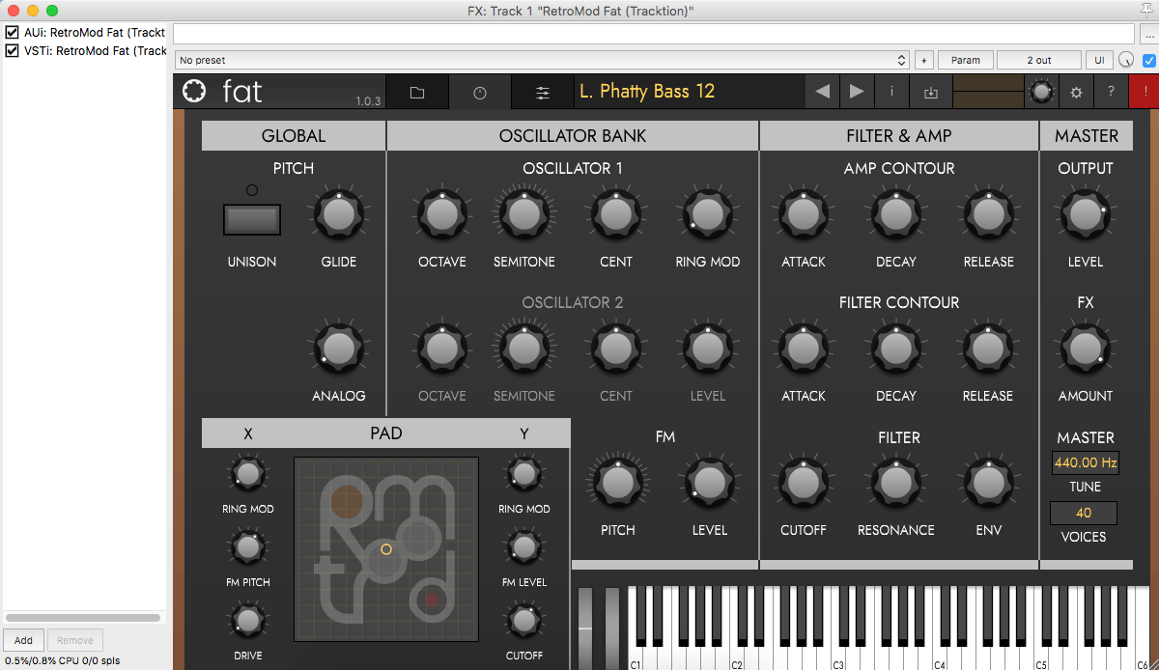Image resolution: width=1159 pixels, height=670 pixels.
Task: Click the 2 out routing button
Action: [1039, 60]
